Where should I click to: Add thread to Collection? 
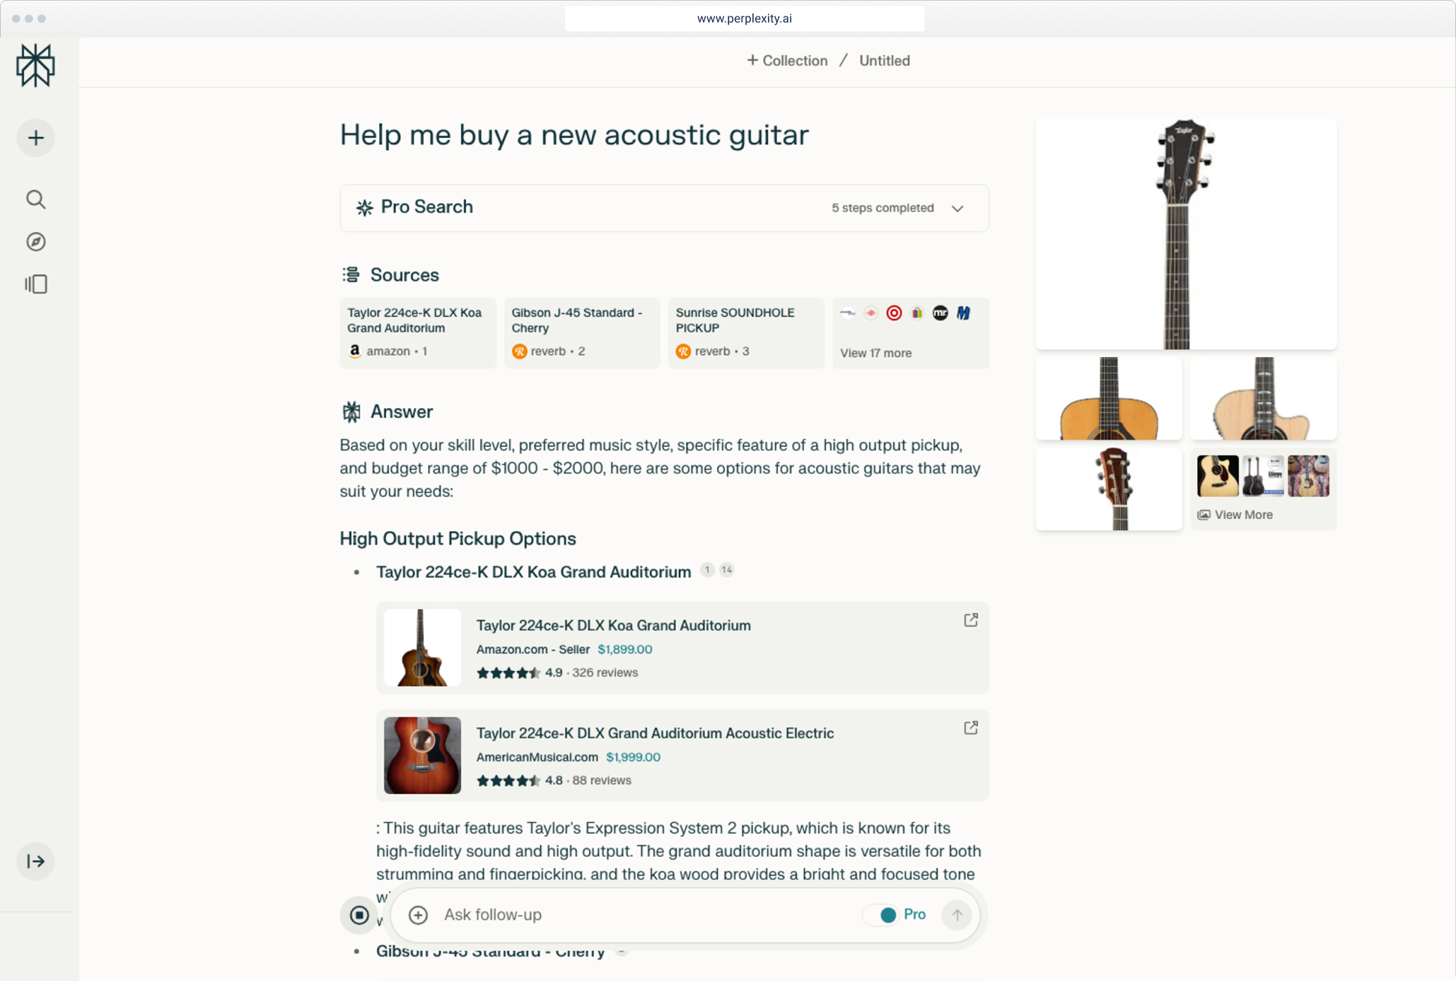point(787,61)
